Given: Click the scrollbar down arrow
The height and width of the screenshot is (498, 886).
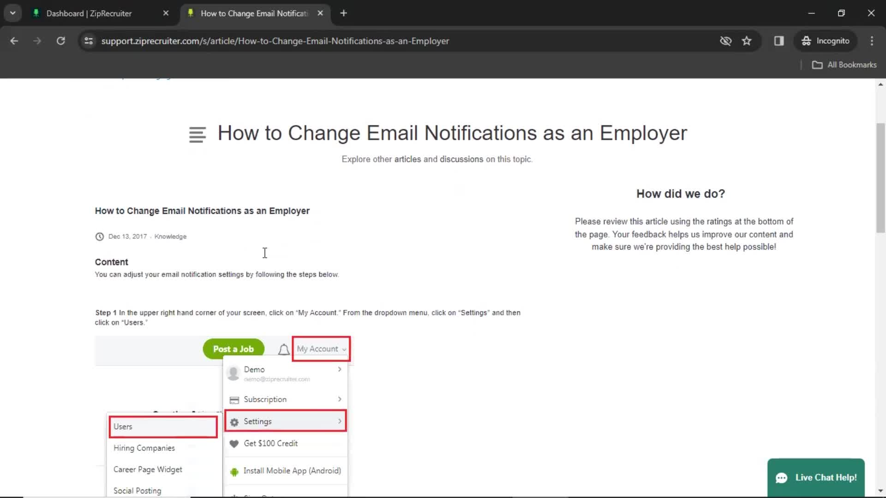Looking at the screenshot, I should point(880,491).
